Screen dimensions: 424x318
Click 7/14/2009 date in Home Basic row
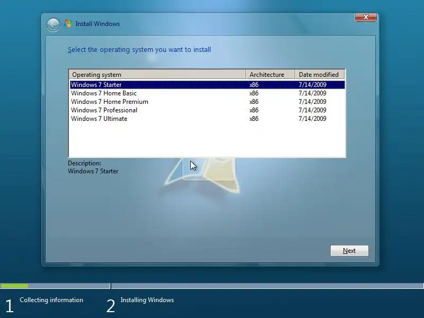click(312, 93)
